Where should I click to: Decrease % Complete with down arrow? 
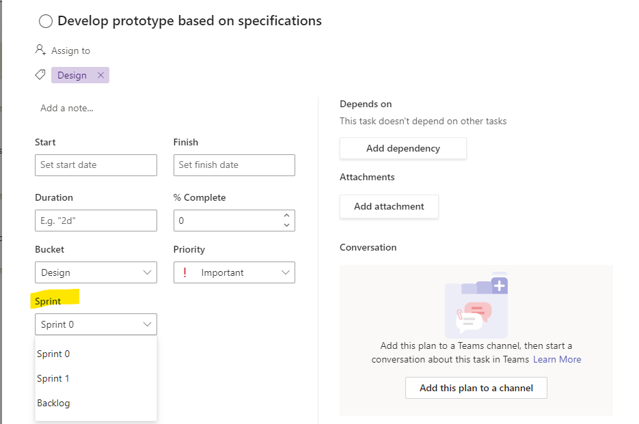pos(286,225)
